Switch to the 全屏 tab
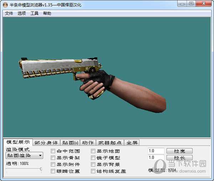Viewport: 214px width, 181px height. coord(132,143)
